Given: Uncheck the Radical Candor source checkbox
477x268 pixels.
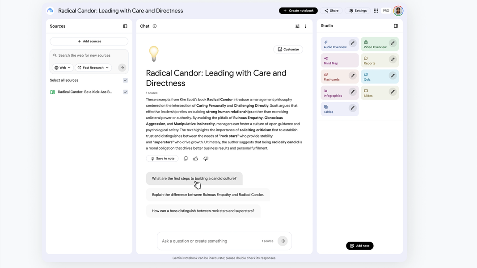Looking at the screenshot, I should (125, 92).
